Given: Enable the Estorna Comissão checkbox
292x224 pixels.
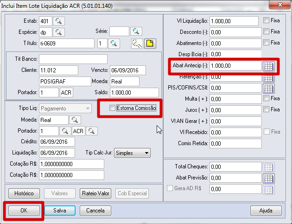Looking at the screenshot, I should point(112,108).
